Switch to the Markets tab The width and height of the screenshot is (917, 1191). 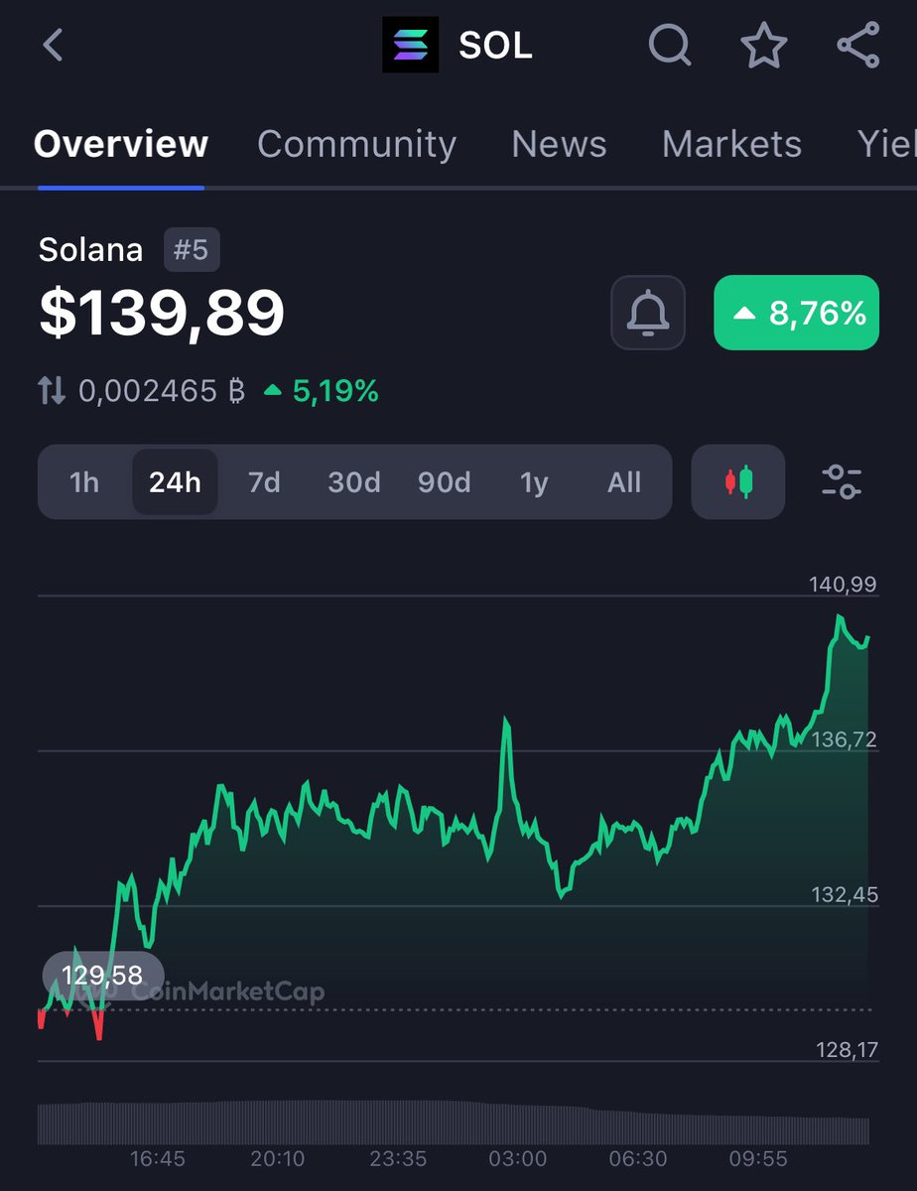point(731,145)
